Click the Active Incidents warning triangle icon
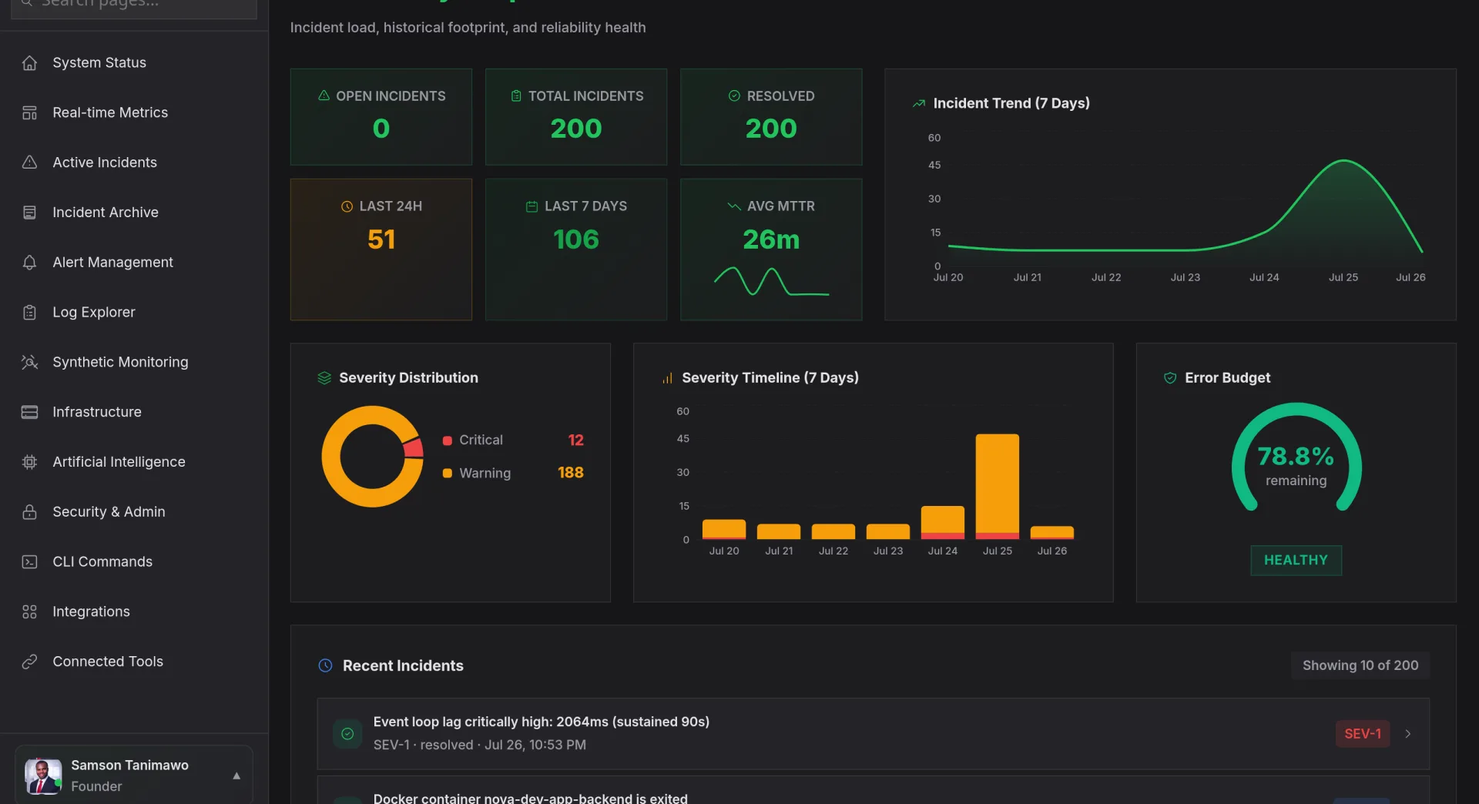The width and height of the screenshot is (1479, 804). point(29,162)
